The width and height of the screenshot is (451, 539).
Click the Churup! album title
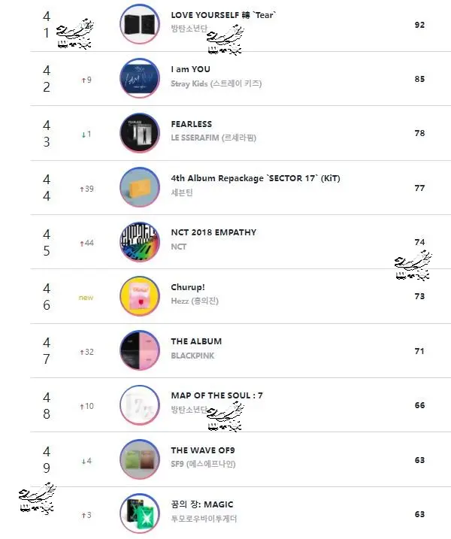point(188,287)
